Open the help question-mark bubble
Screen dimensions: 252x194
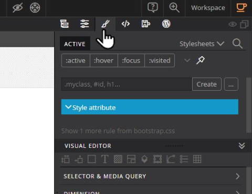(x=153, y=7)
